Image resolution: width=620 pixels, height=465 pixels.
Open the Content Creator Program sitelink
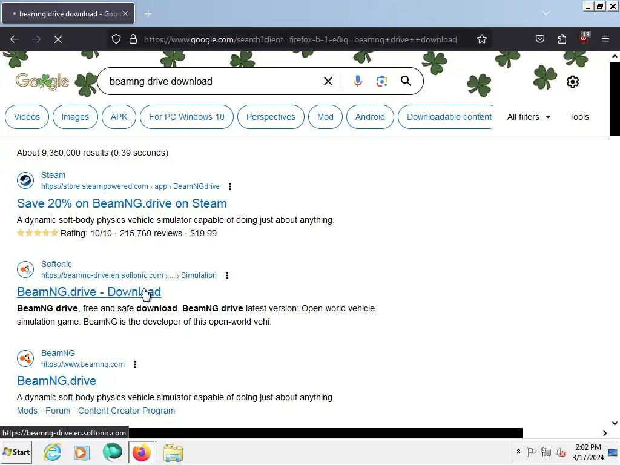click(127, 411)
